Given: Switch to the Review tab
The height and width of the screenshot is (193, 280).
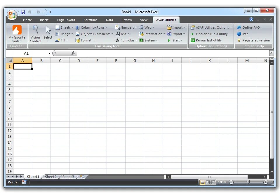Looking at the screenshot, I should click(127, 20).
